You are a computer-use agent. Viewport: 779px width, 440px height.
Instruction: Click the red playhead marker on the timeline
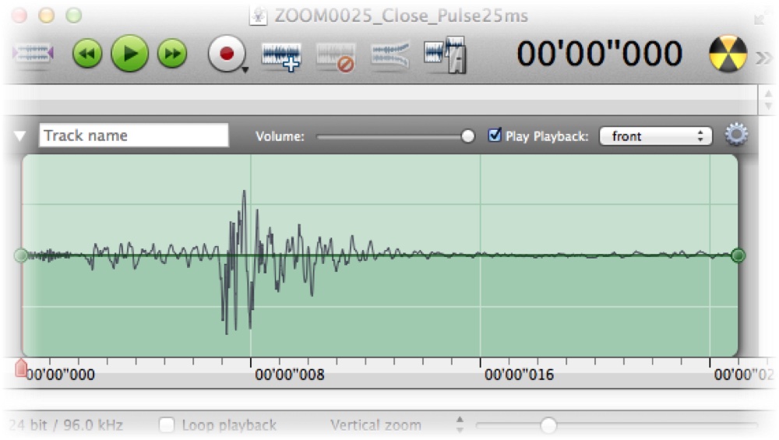(21, 368)
